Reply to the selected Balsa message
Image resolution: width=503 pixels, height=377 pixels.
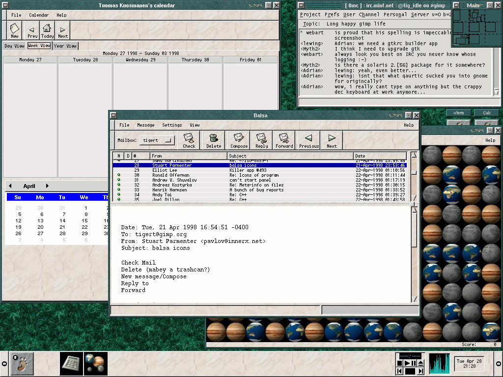pyautogui.click(x=261, y=140)
